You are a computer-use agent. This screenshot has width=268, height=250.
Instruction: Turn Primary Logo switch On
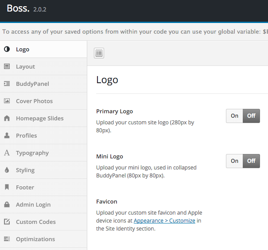pyautogui.click(x=234, y=116)
